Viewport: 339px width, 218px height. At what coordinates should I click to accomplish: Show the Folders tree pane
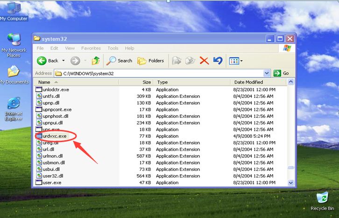pyautogui.click(x=151, y=61)
